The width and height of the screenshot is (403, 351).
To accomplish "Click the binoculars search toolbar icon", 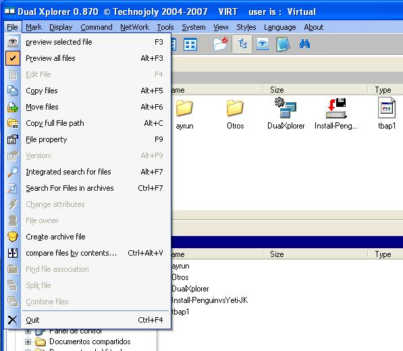I will (304, 44).
